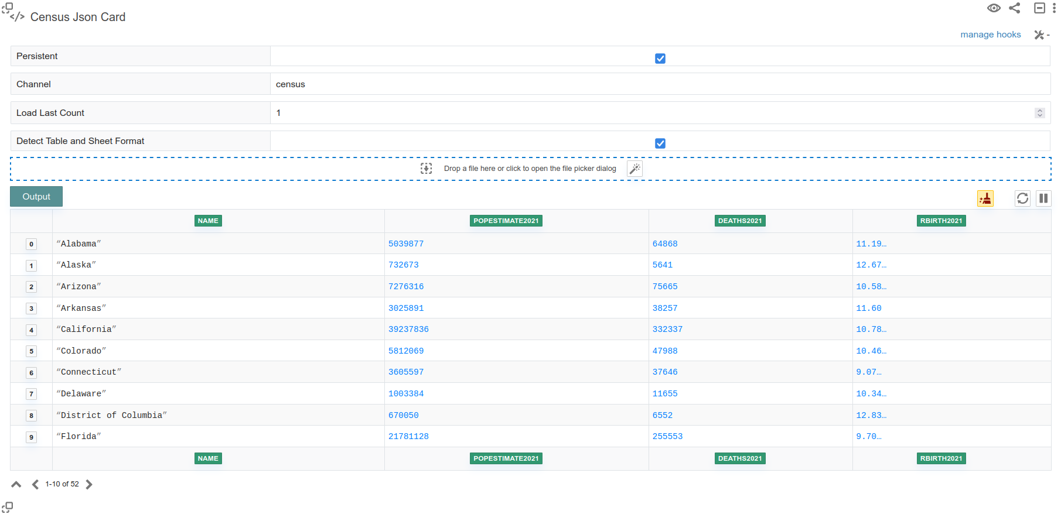Click deaths value 38257

(665, 308)
